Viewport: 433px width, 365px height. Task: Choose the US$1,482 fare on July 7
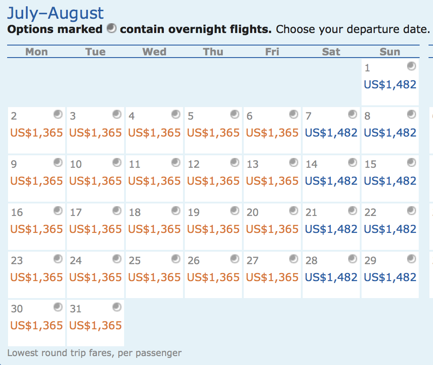tap(331, 133)
